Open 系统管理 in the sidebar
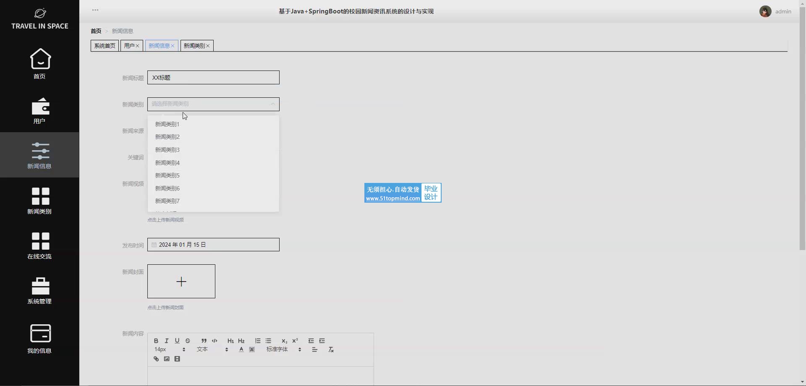This screenshot has height=386, width=806. (40, 291)
